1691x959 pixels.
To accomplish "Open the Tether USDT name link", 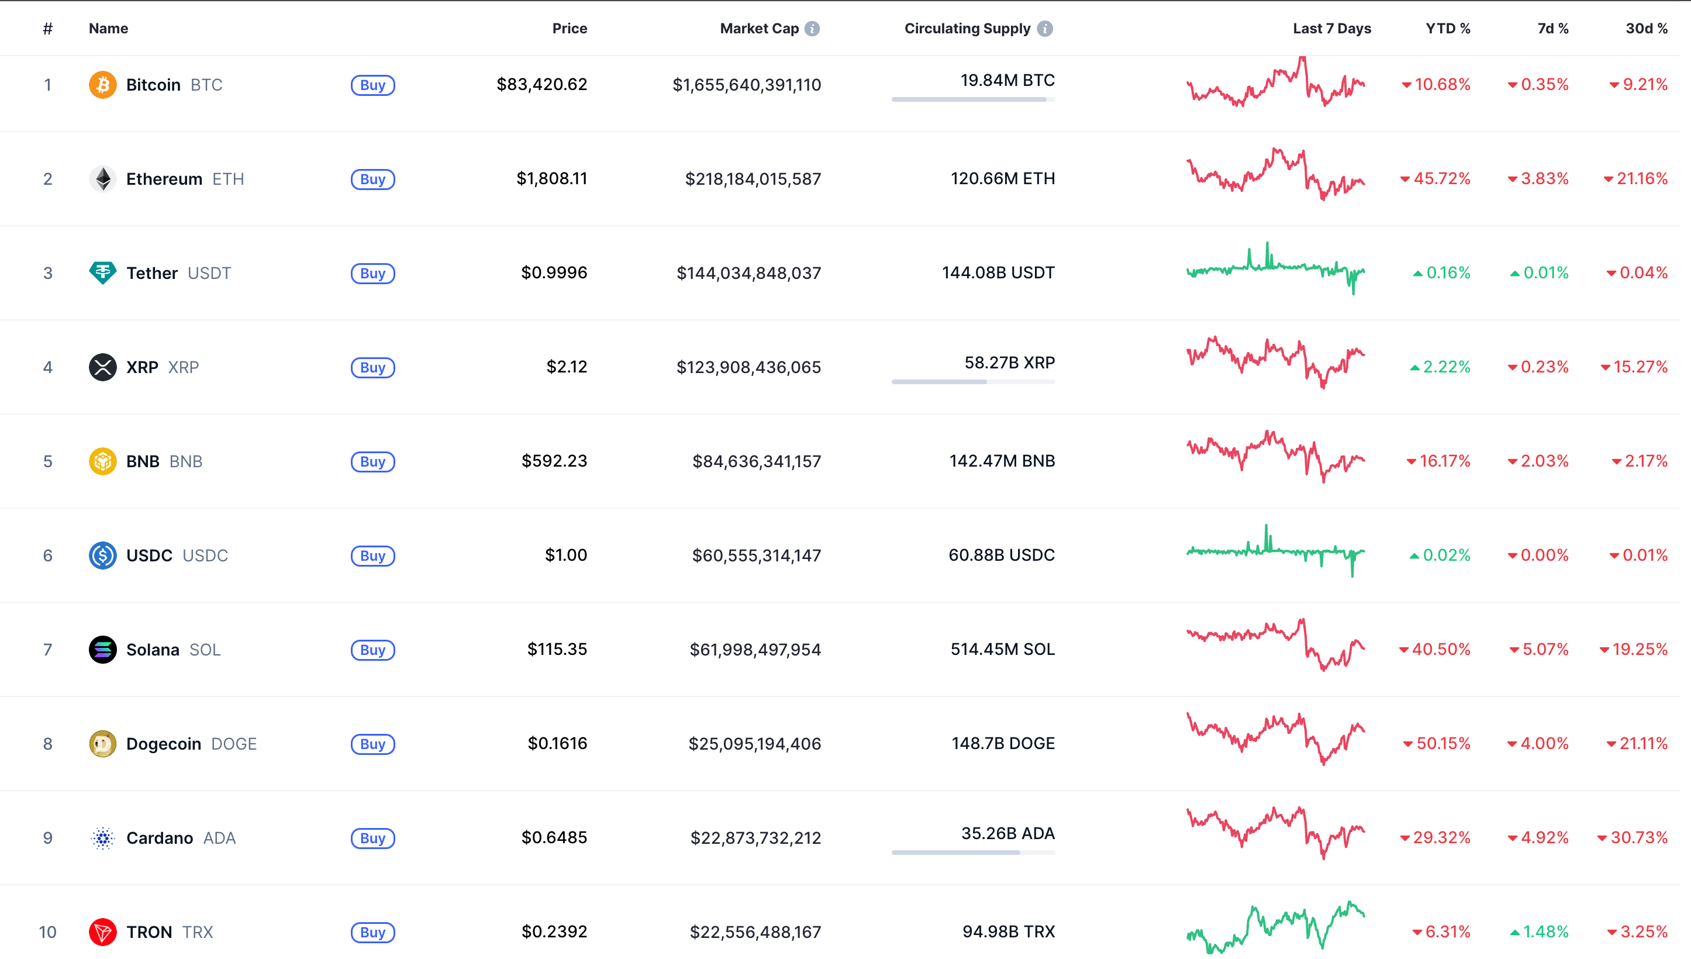I will tap(178, 273).
